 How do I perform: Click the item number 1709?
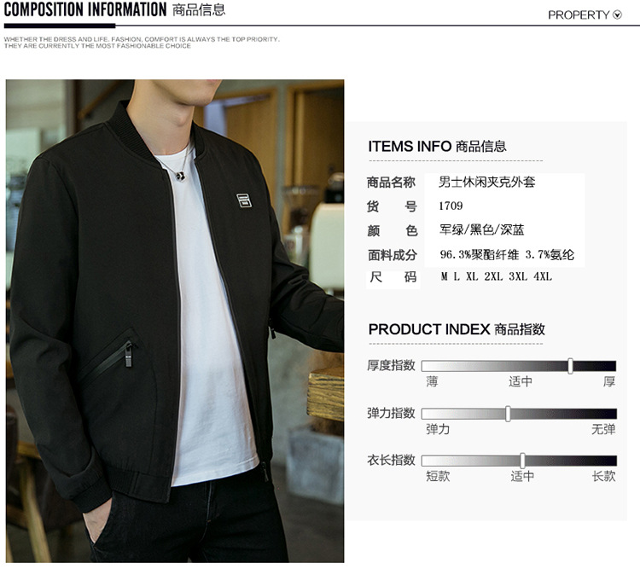pos(451,206)
